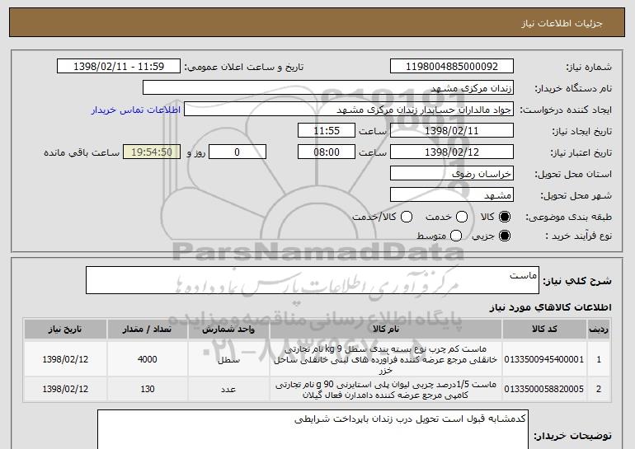Click label شرح کلی نیاز
Screen dimensions: 635x449
[x=576, y=281]
